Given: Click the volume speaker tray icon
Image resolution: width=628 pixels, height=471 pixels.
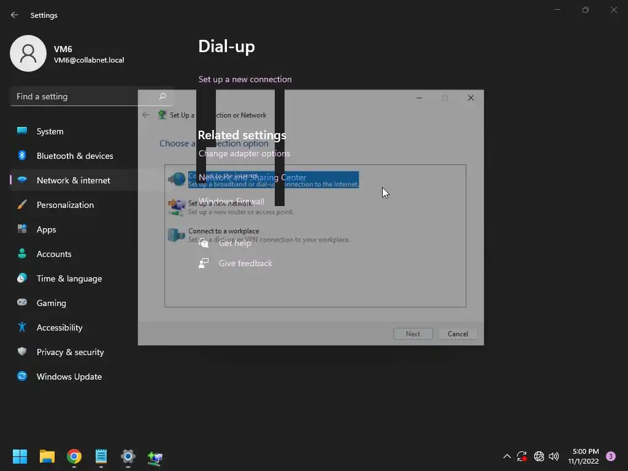Looking at the screenshot, I should click(554, 456).
